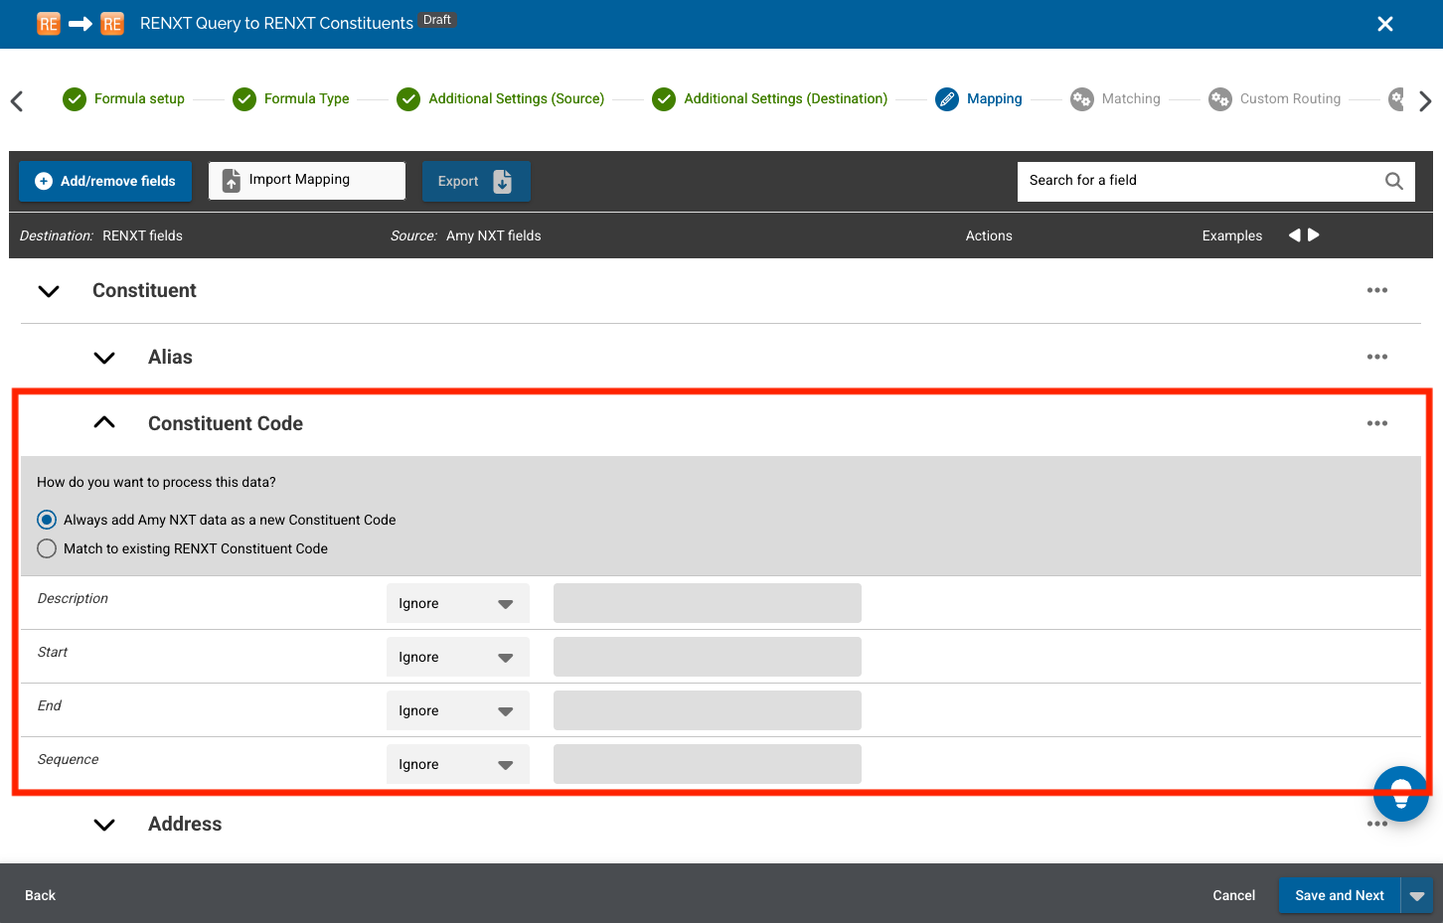Image resolution: width=1443 pixels, height=923 pixels.
Task: Click Add/remove fields button
Action: [x=105, y=181]
